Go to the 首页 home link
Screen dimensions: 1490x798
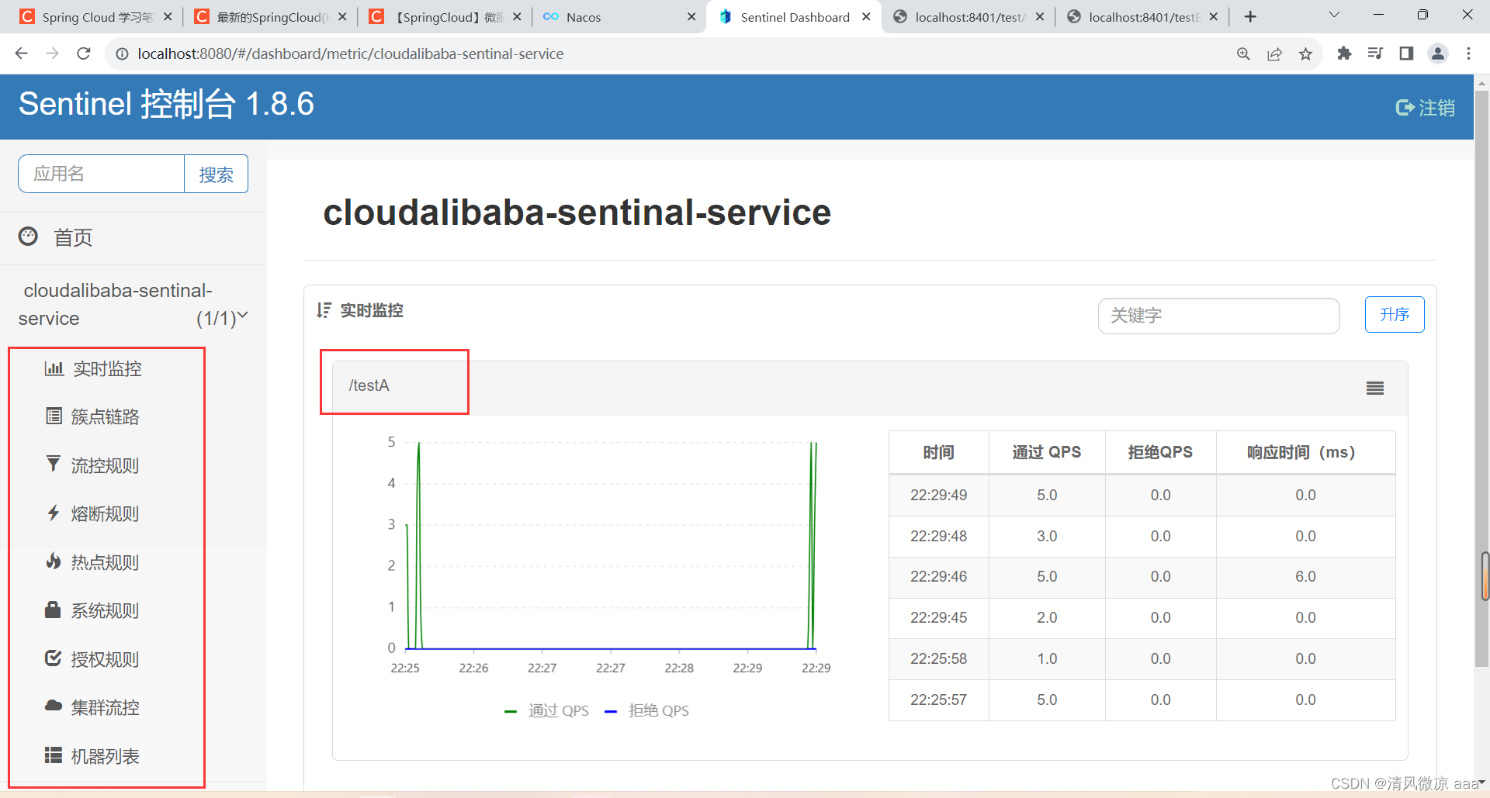click(73, 237)
